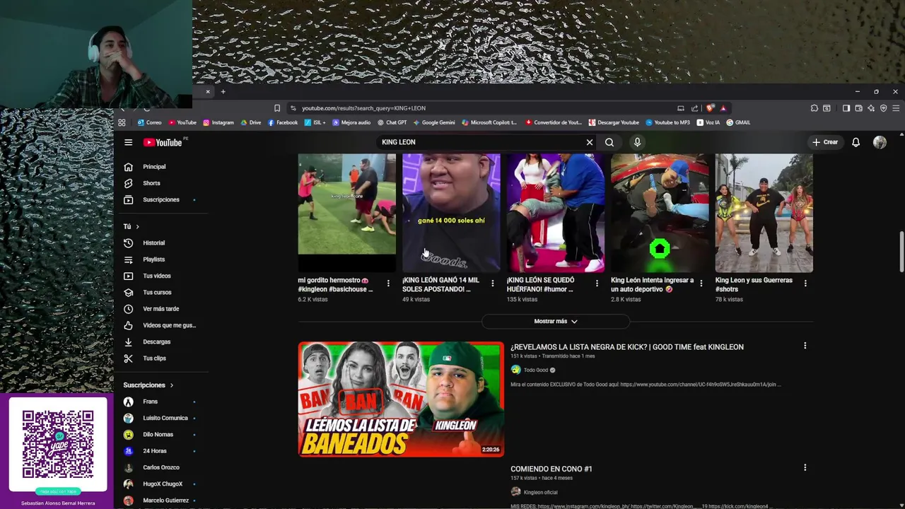Open Videos que me gustan list
905x509 pixels.
169,325
